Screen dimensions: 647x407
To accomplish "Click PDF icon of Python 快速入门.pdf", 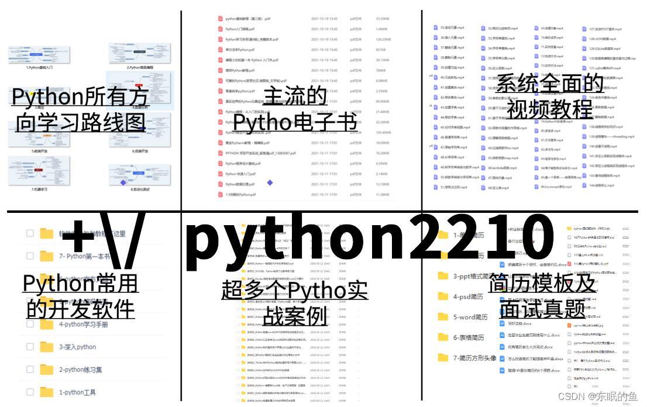I will [221, 174].
